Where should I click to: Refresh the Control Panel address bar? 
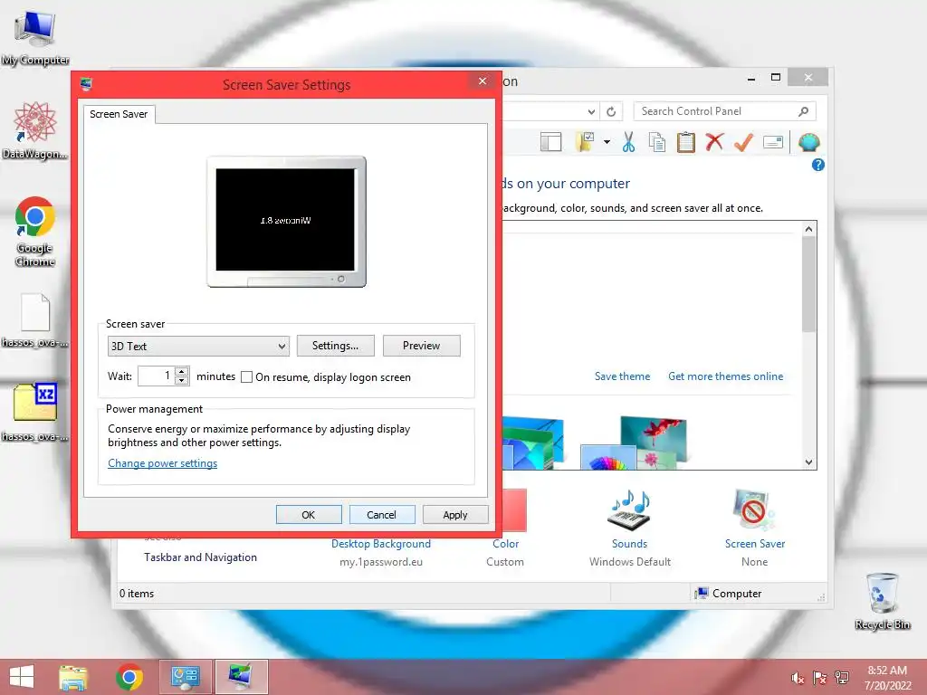point(611,111)
